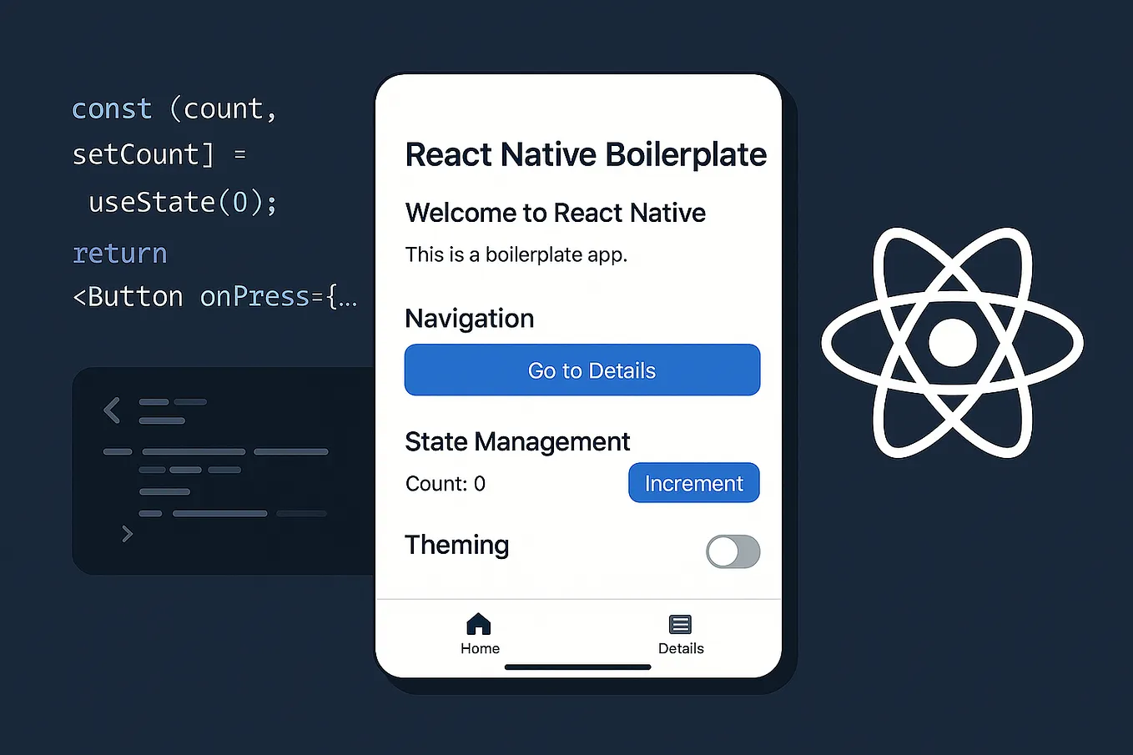Click the right angle bracket in the code panel
This screenshot has height=755, width=1133.
coord(127,534)
